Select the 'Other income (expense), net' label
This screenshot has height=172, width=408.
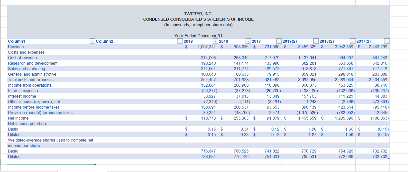pos(34,102)
